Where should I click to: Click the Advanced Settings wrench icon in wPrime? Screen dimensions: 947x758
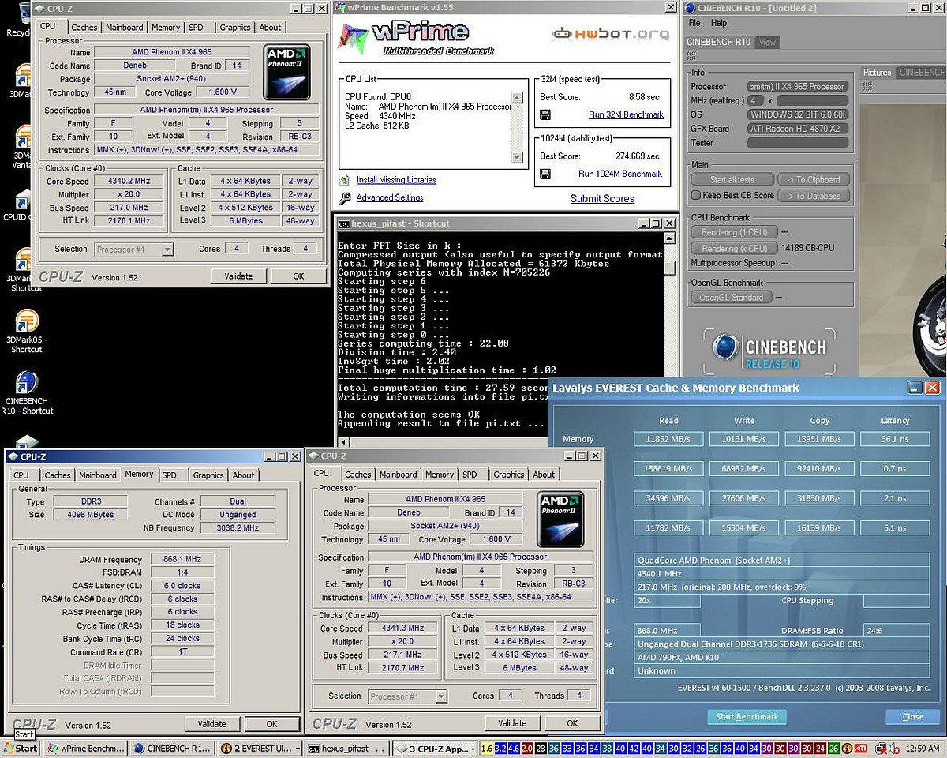(345, 198)
